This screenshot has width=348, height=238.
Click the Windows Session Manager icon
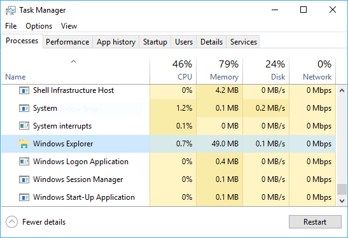click(x=24, y=179)
